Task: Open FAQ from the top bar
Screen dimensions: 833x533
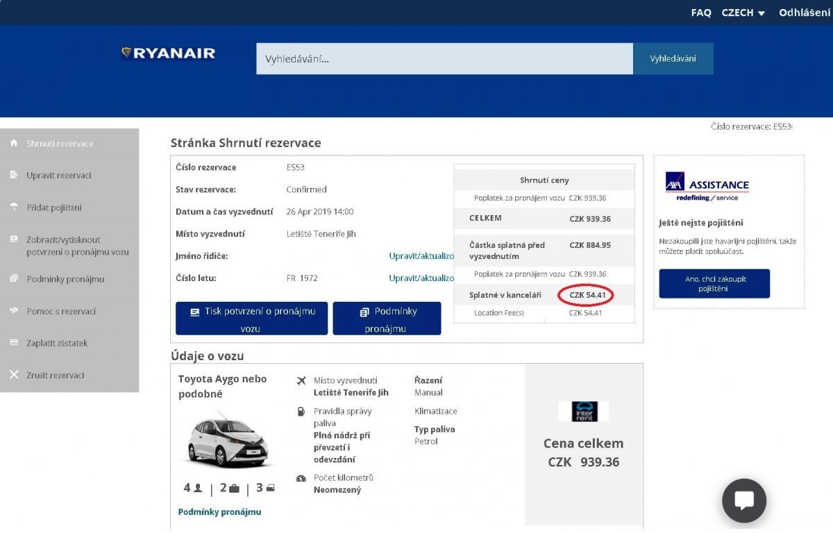Action: pyautogui.click(x=701, y=12)
